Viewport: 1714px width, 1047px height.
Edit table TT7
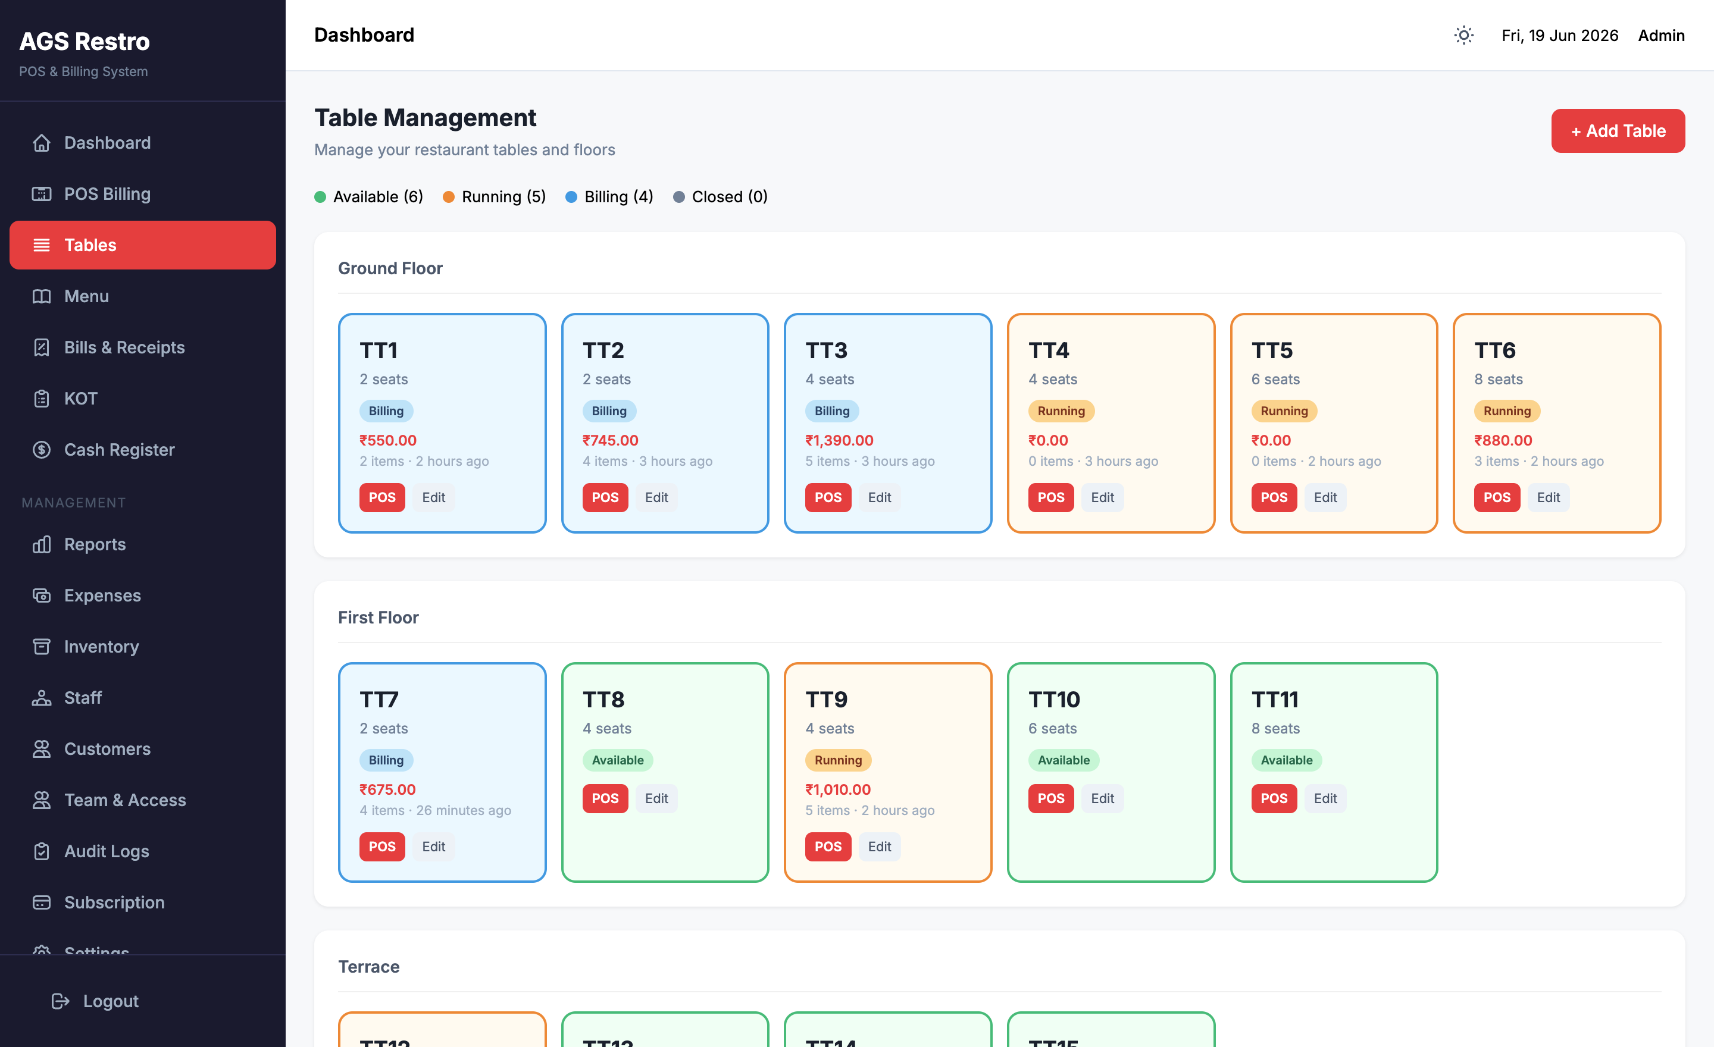(433, 847)
